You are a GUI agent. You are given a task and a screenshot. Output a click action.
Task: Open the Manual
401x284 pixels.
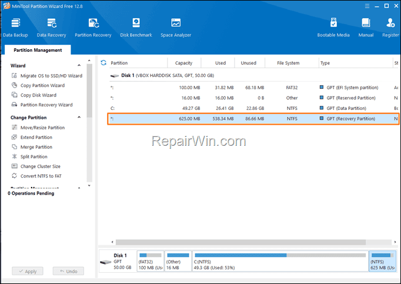pyautogui.click(x=366, y=28)
